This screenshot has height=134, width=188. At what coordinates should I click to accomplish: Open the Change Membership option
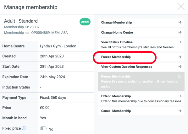(141, 22)
